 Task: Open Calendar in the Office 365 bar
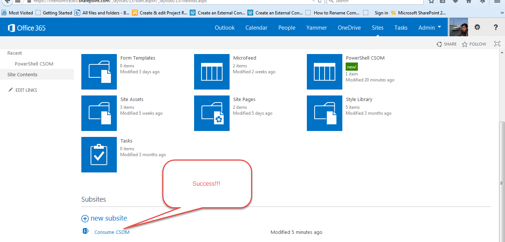(x=257, y=28)
